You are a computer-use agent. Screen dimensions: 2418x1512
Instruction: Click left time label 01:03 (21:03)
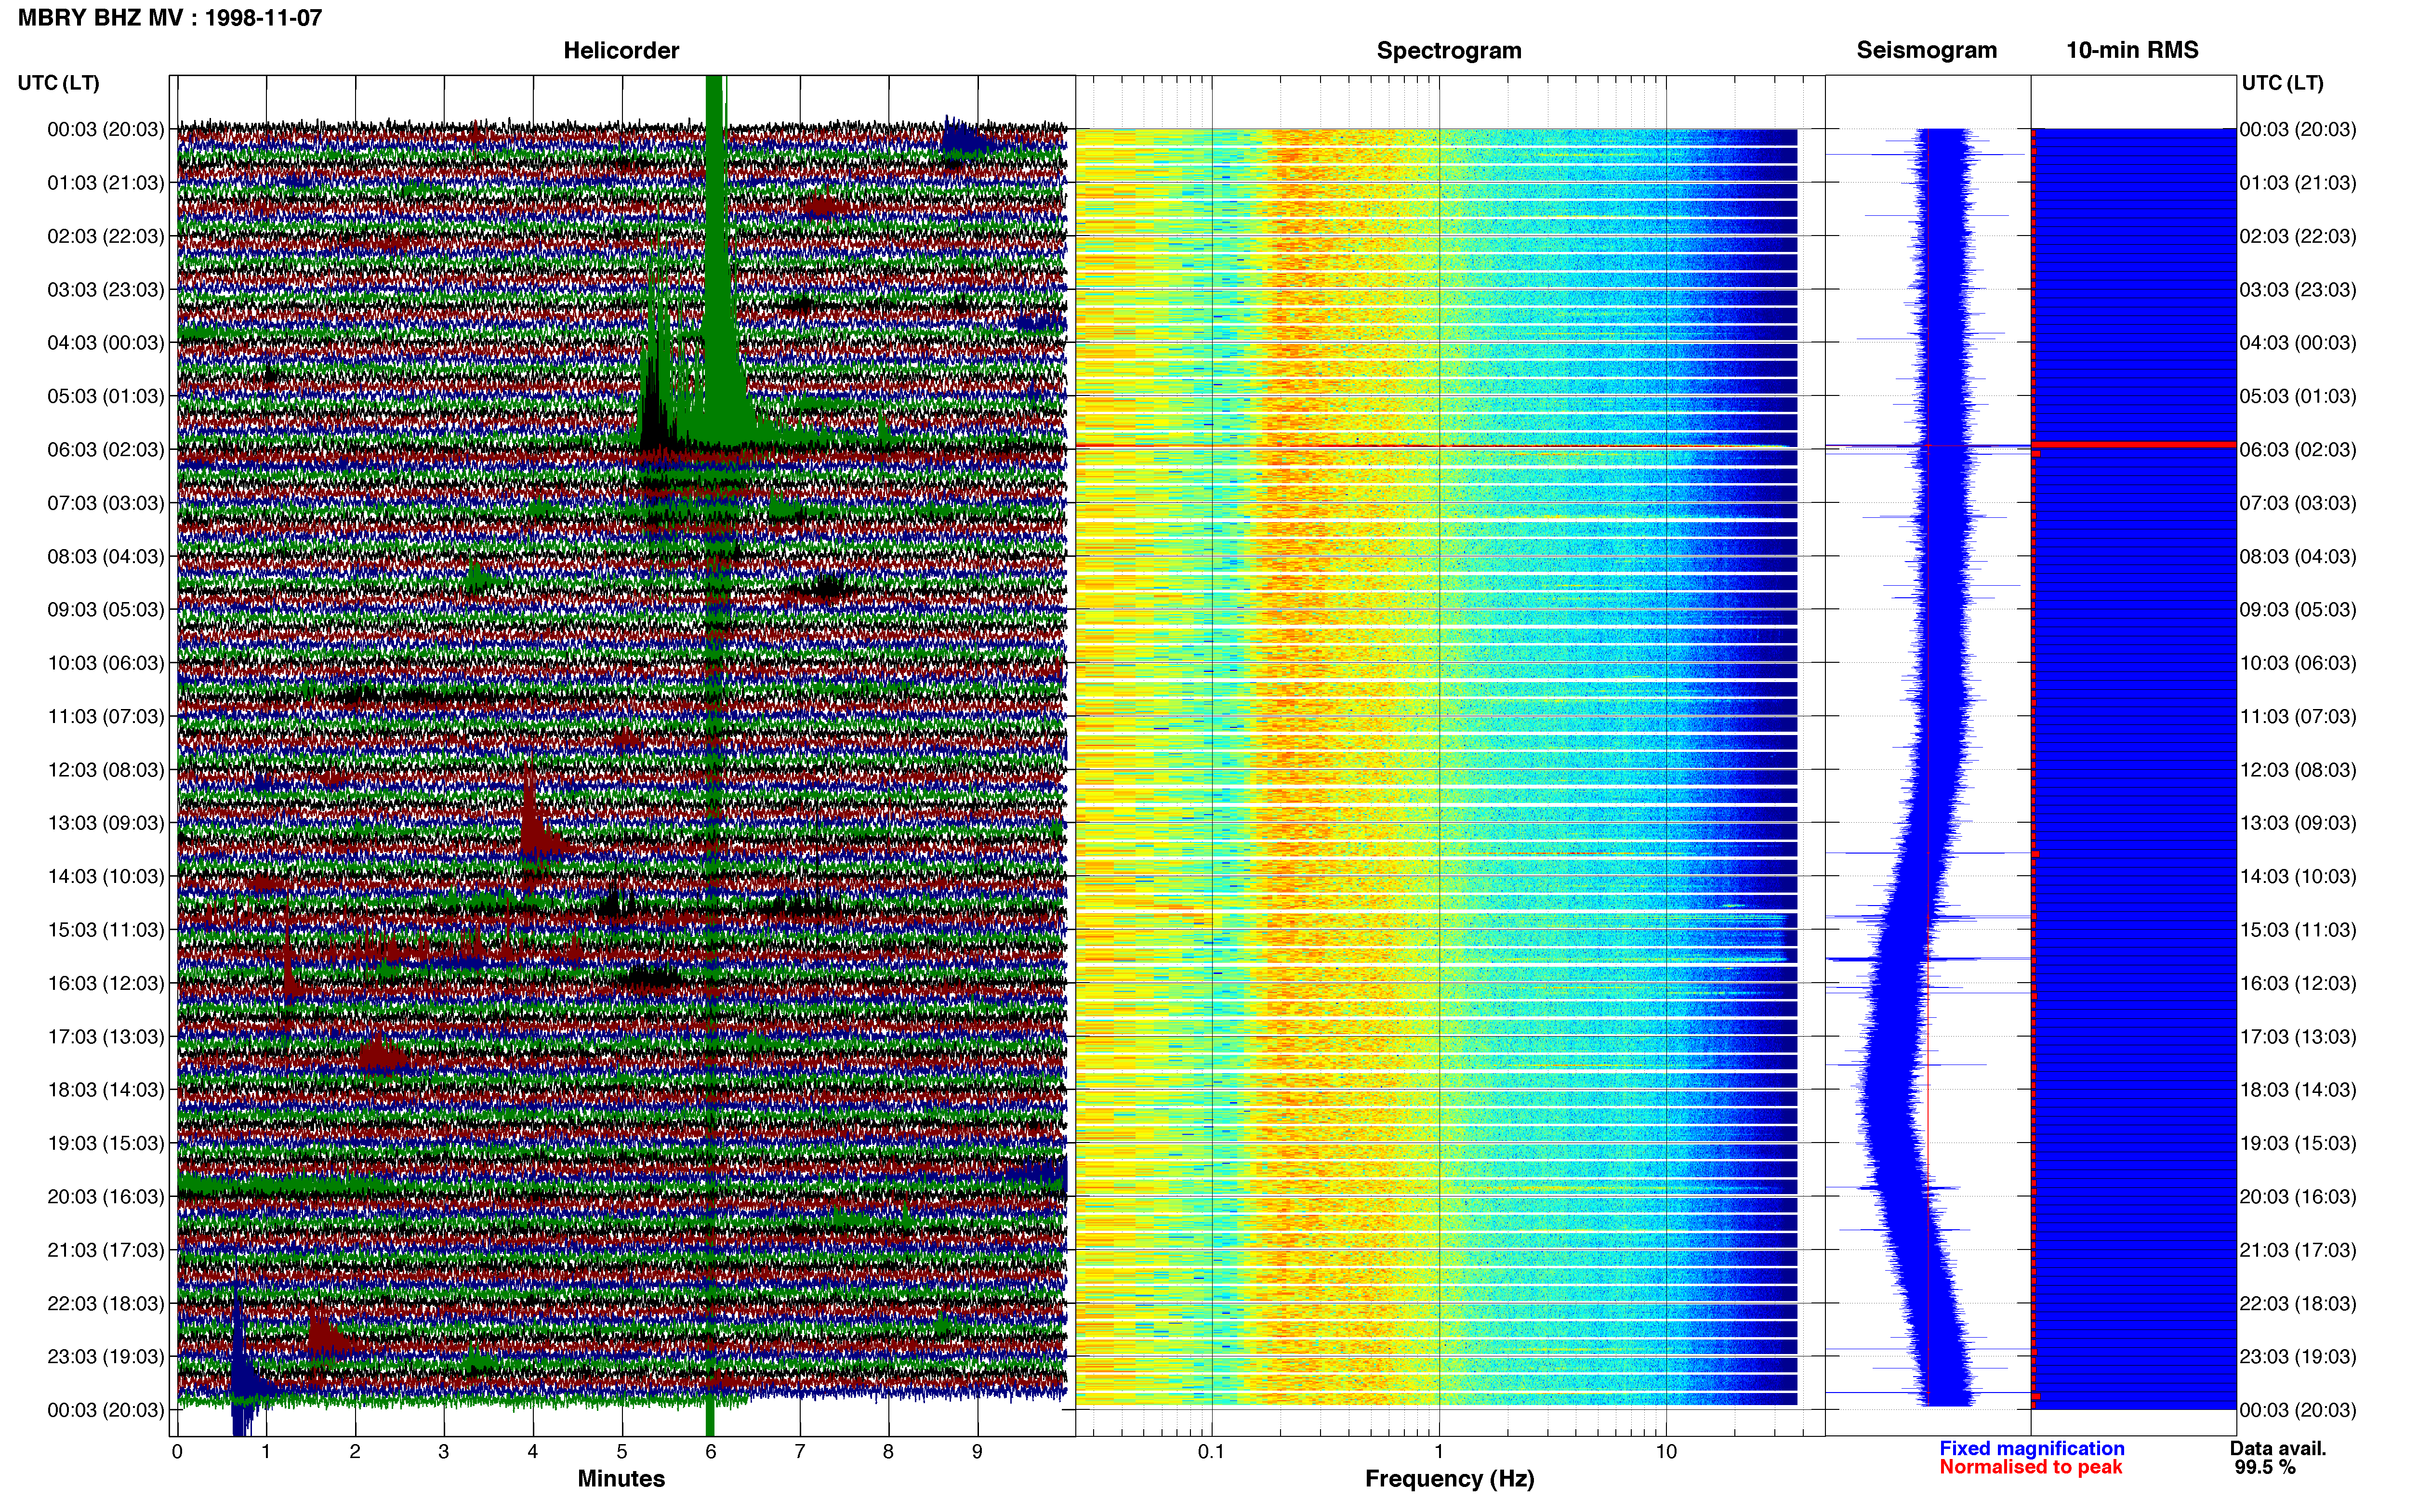pos(106,183)
